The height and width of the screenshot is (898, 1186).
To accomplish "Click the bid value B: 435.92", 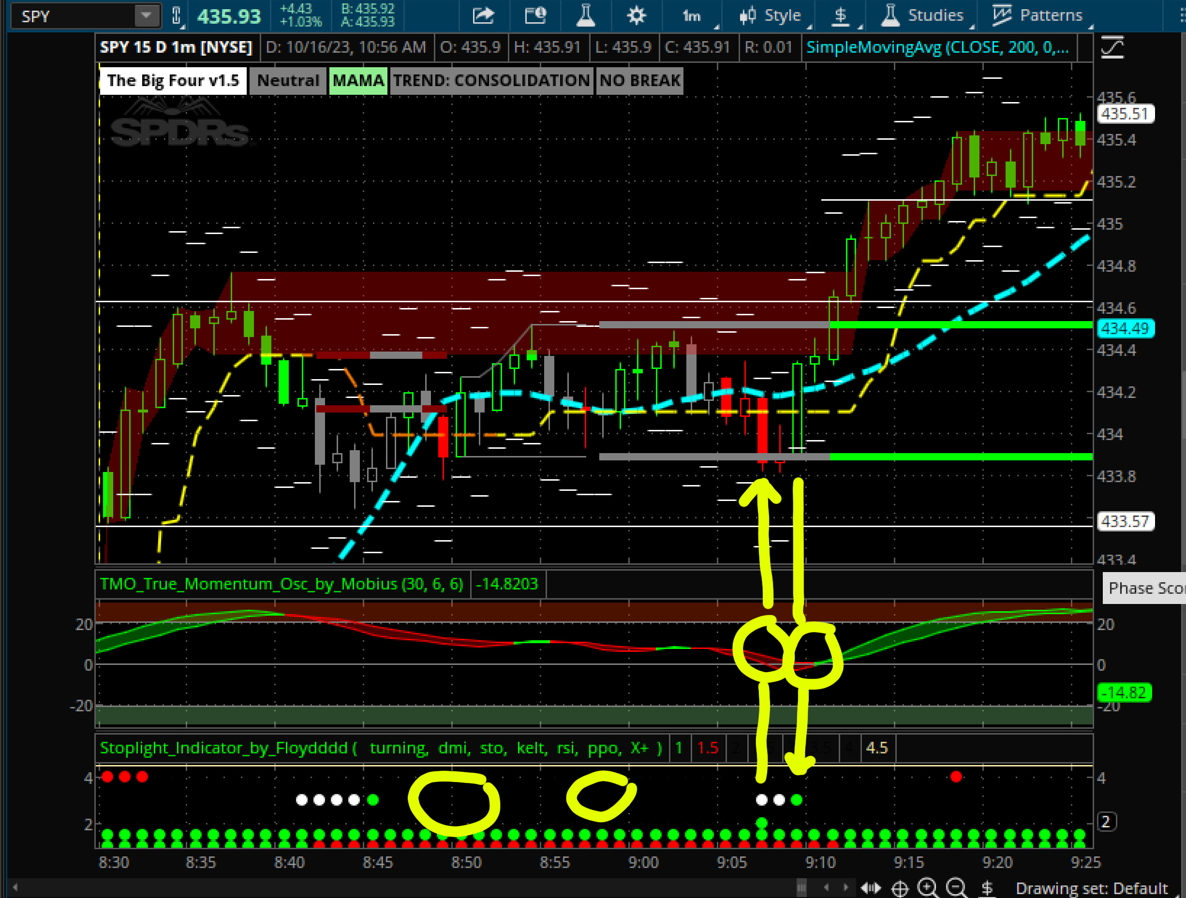I will [x=368, y=9].
